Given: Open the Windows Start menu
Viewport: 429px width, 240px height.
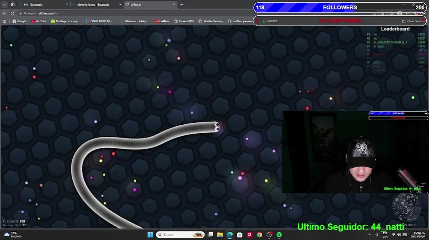Looking at the screenshot, I should [150, 235].
